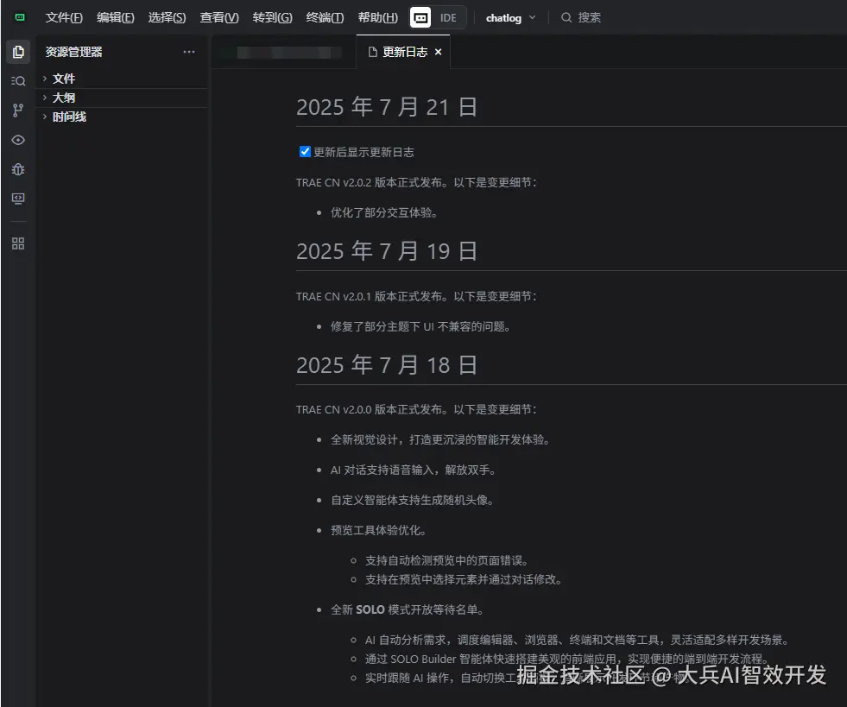Open the 帮助(H) menu
This screenshot has height=707, width=847.
coord(377,18)
